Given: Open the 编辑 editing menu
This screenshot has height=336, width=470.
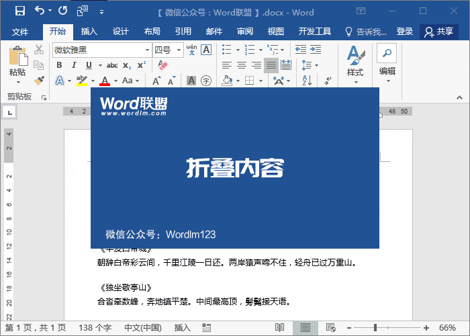Looking at the screenshot, I should pyautogui.click(x=387, y=64).
